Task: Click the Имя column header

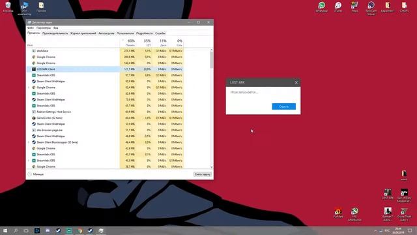Action: coord(30,45)
